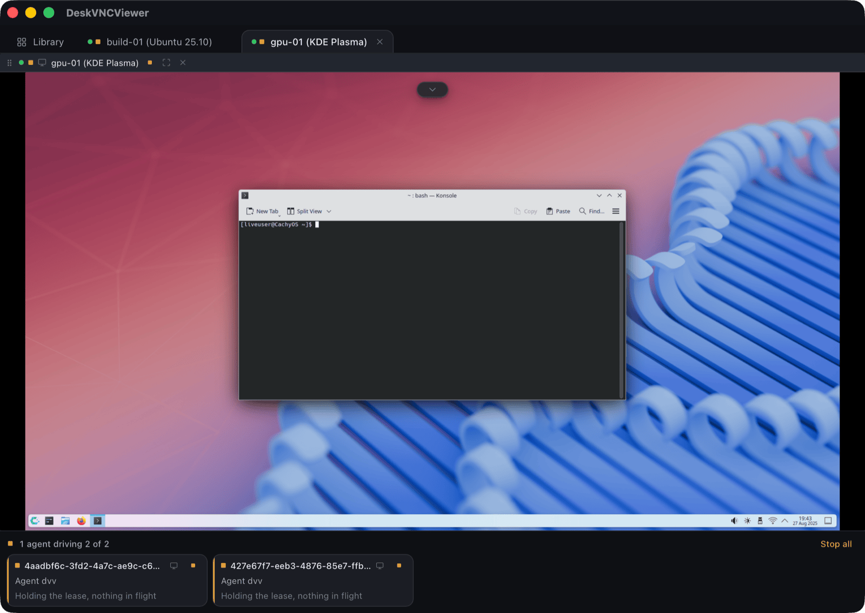865x613 pixels.
Task: Stop the 427e67f7 agent using its orange square
Action: click(399, 565)
